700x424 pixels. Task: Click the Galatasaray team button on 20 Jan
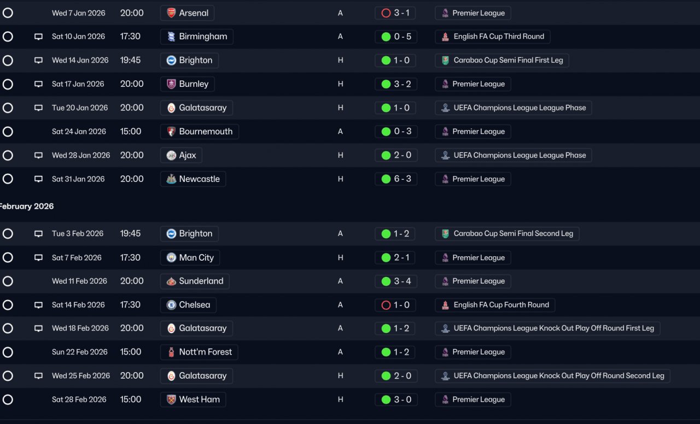(197, 108)
